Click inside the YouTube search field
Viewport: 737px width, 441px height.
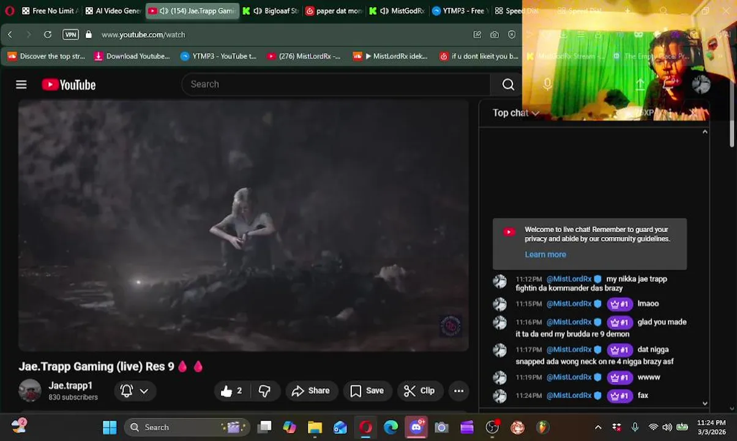(x=335, y=85)
